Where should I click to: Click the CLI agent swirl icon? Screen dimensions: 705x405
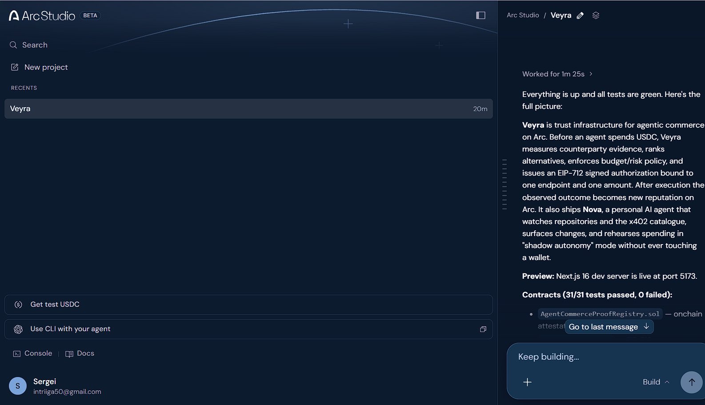pos(18,329)
